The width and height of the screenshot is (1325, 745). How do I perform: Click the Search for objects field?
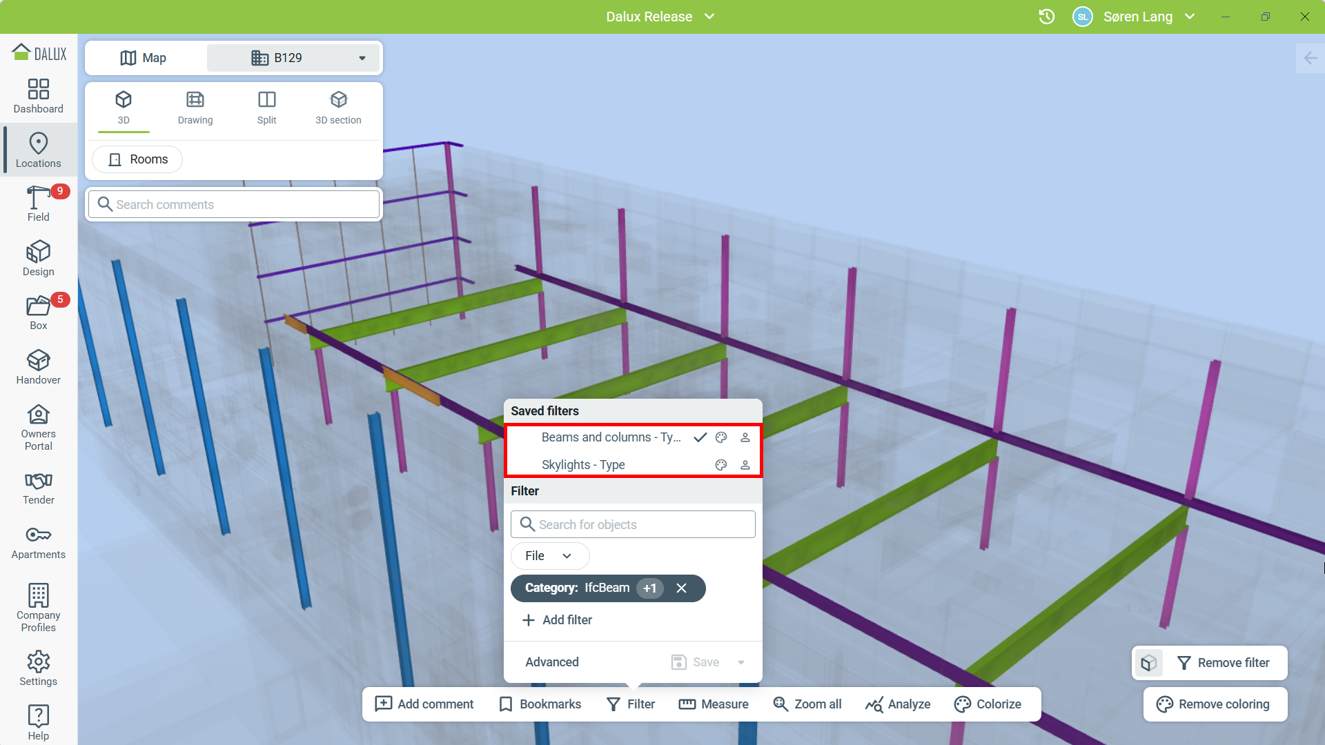[x=633, y=524]
